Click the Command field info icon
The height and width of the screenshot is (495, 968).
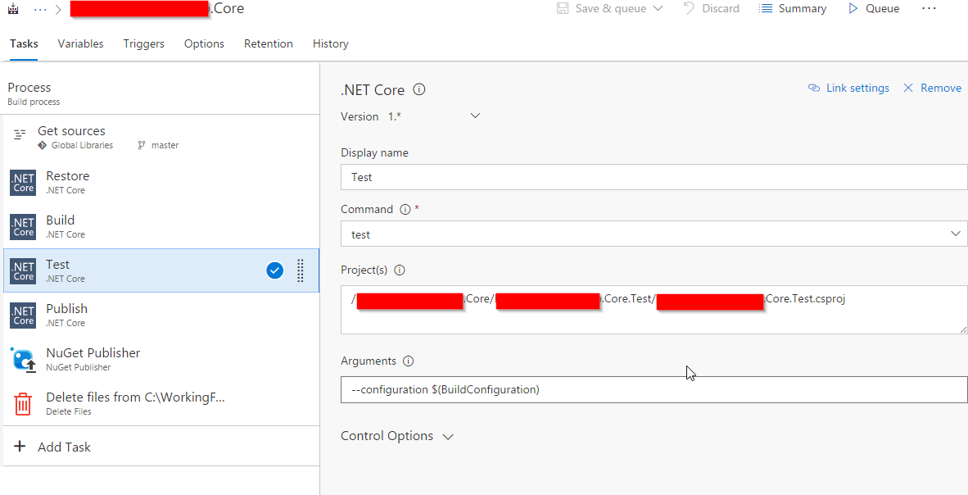(x=405, y=210)
